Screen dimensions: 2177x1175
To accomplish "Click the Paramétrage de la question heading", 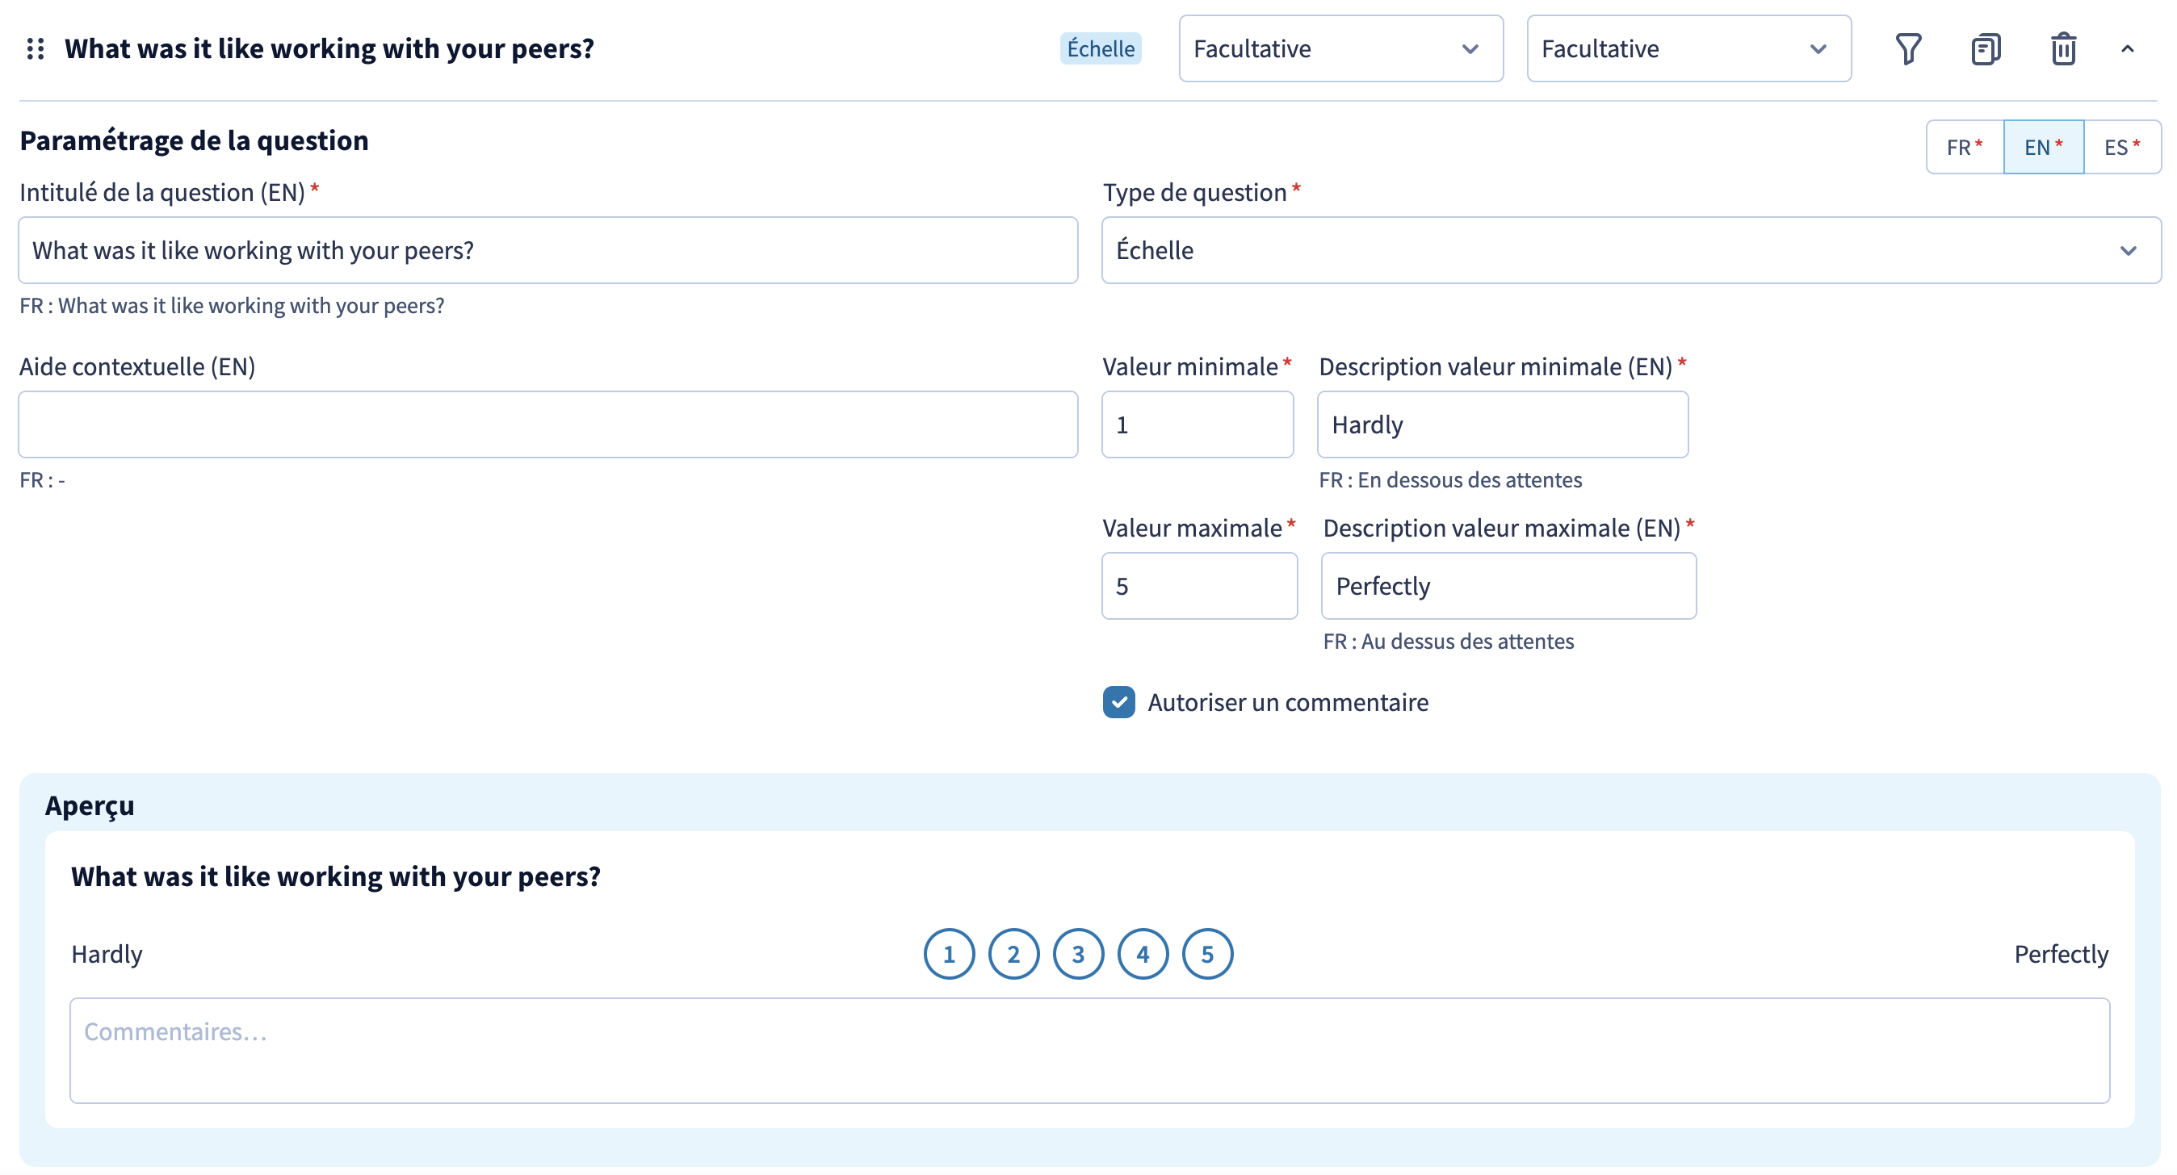I will tap(195, 140).
